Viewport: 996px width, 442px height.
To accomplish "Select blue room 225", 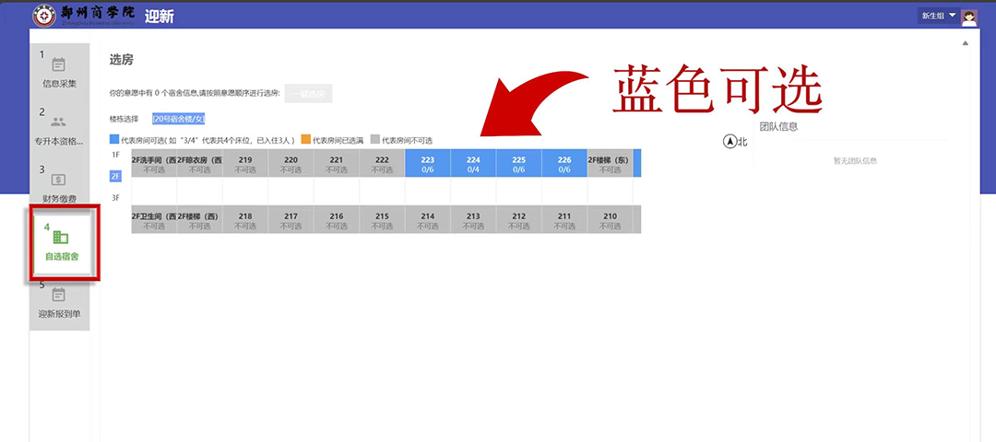I will click(x=519, y=164).
